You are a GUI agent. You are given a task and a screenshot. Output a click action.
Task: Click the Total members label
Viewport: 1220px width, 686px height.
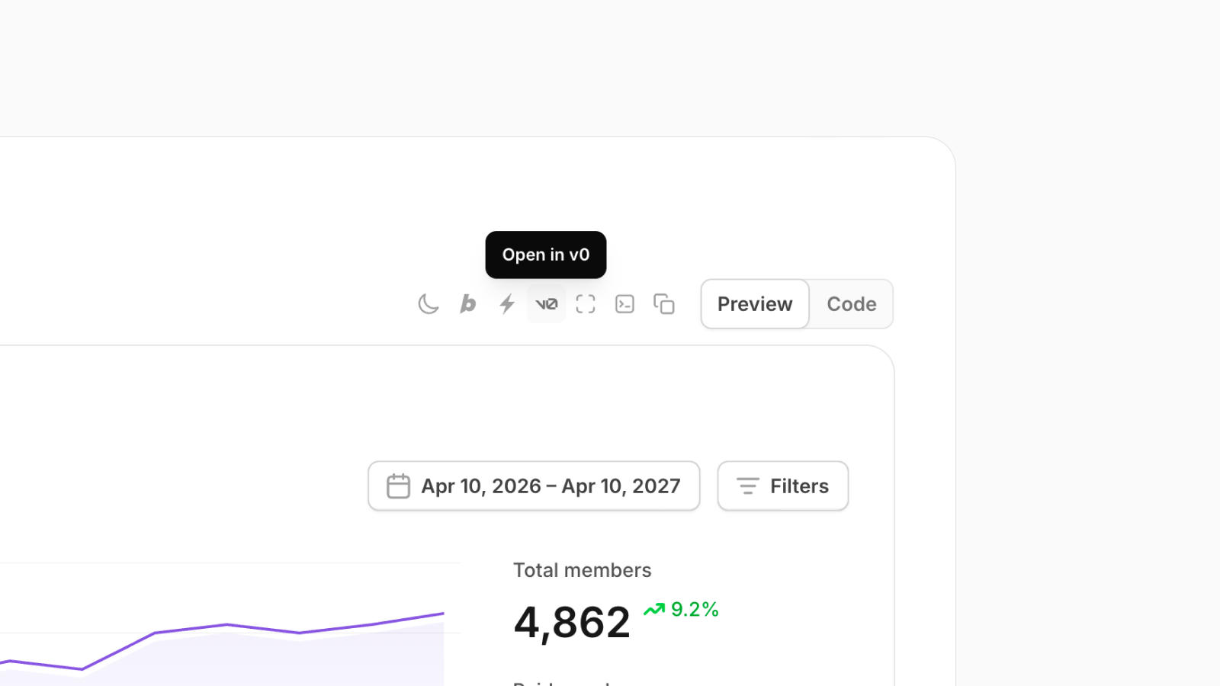click(582, 570)
